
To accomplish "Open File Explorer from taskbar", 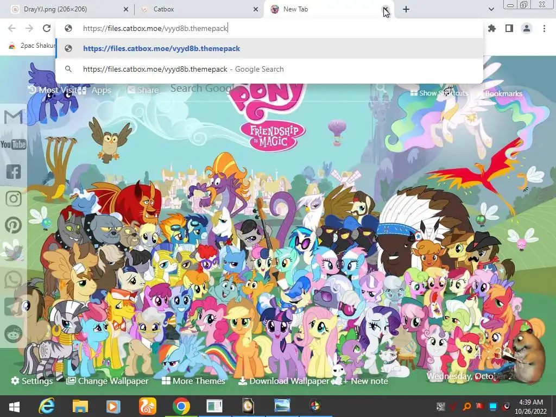I will (80, 406).
